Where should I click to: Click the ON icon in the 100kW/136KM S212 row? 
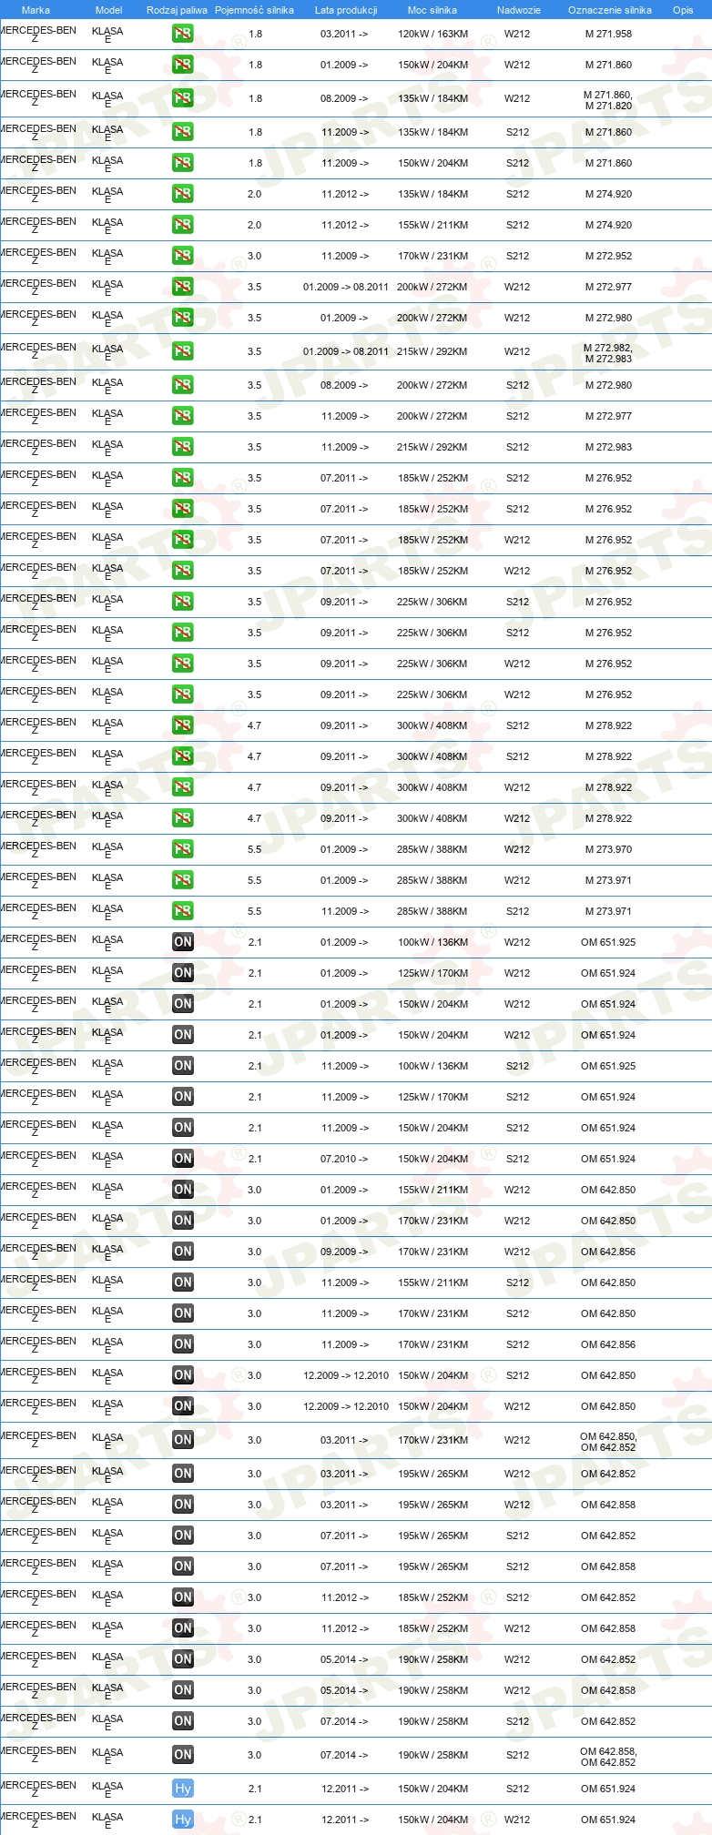click(183, 1066)
